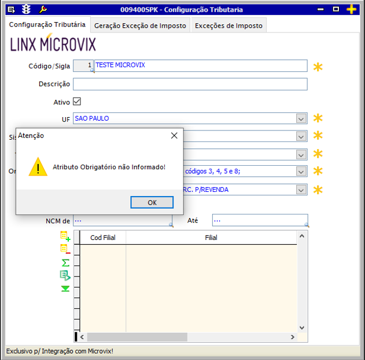This screenshot has width=365, height=360.
Task: Select the first row selector in the grid
Action: click(x=77, y=250)
